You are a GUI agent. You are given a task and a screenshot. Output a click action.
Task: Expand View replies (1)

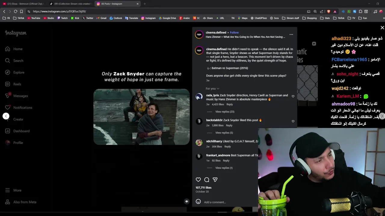pyautogui.click(x=224, y=168)
